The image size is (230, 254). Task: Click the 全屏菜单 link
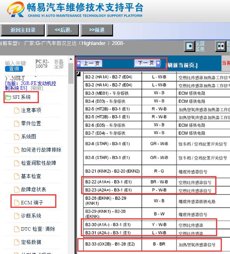tap(200, 46)
